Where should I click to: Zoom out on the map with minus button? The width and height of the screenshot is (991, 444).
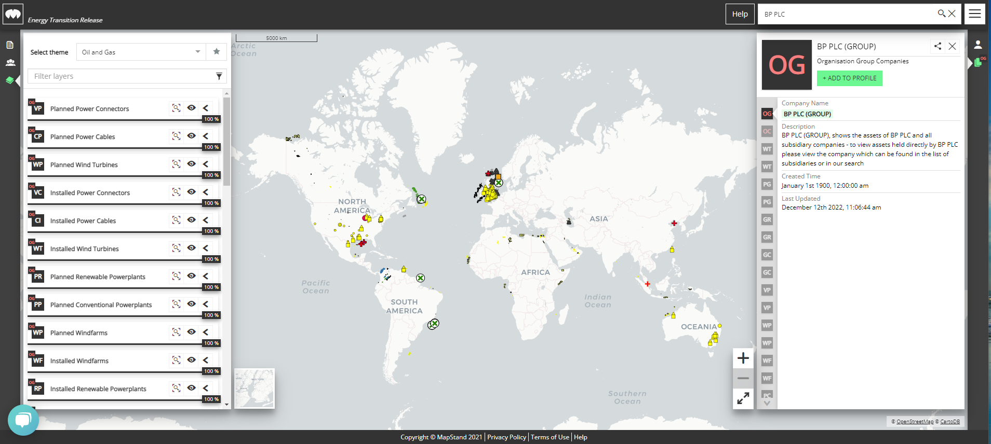pos(743,378)
